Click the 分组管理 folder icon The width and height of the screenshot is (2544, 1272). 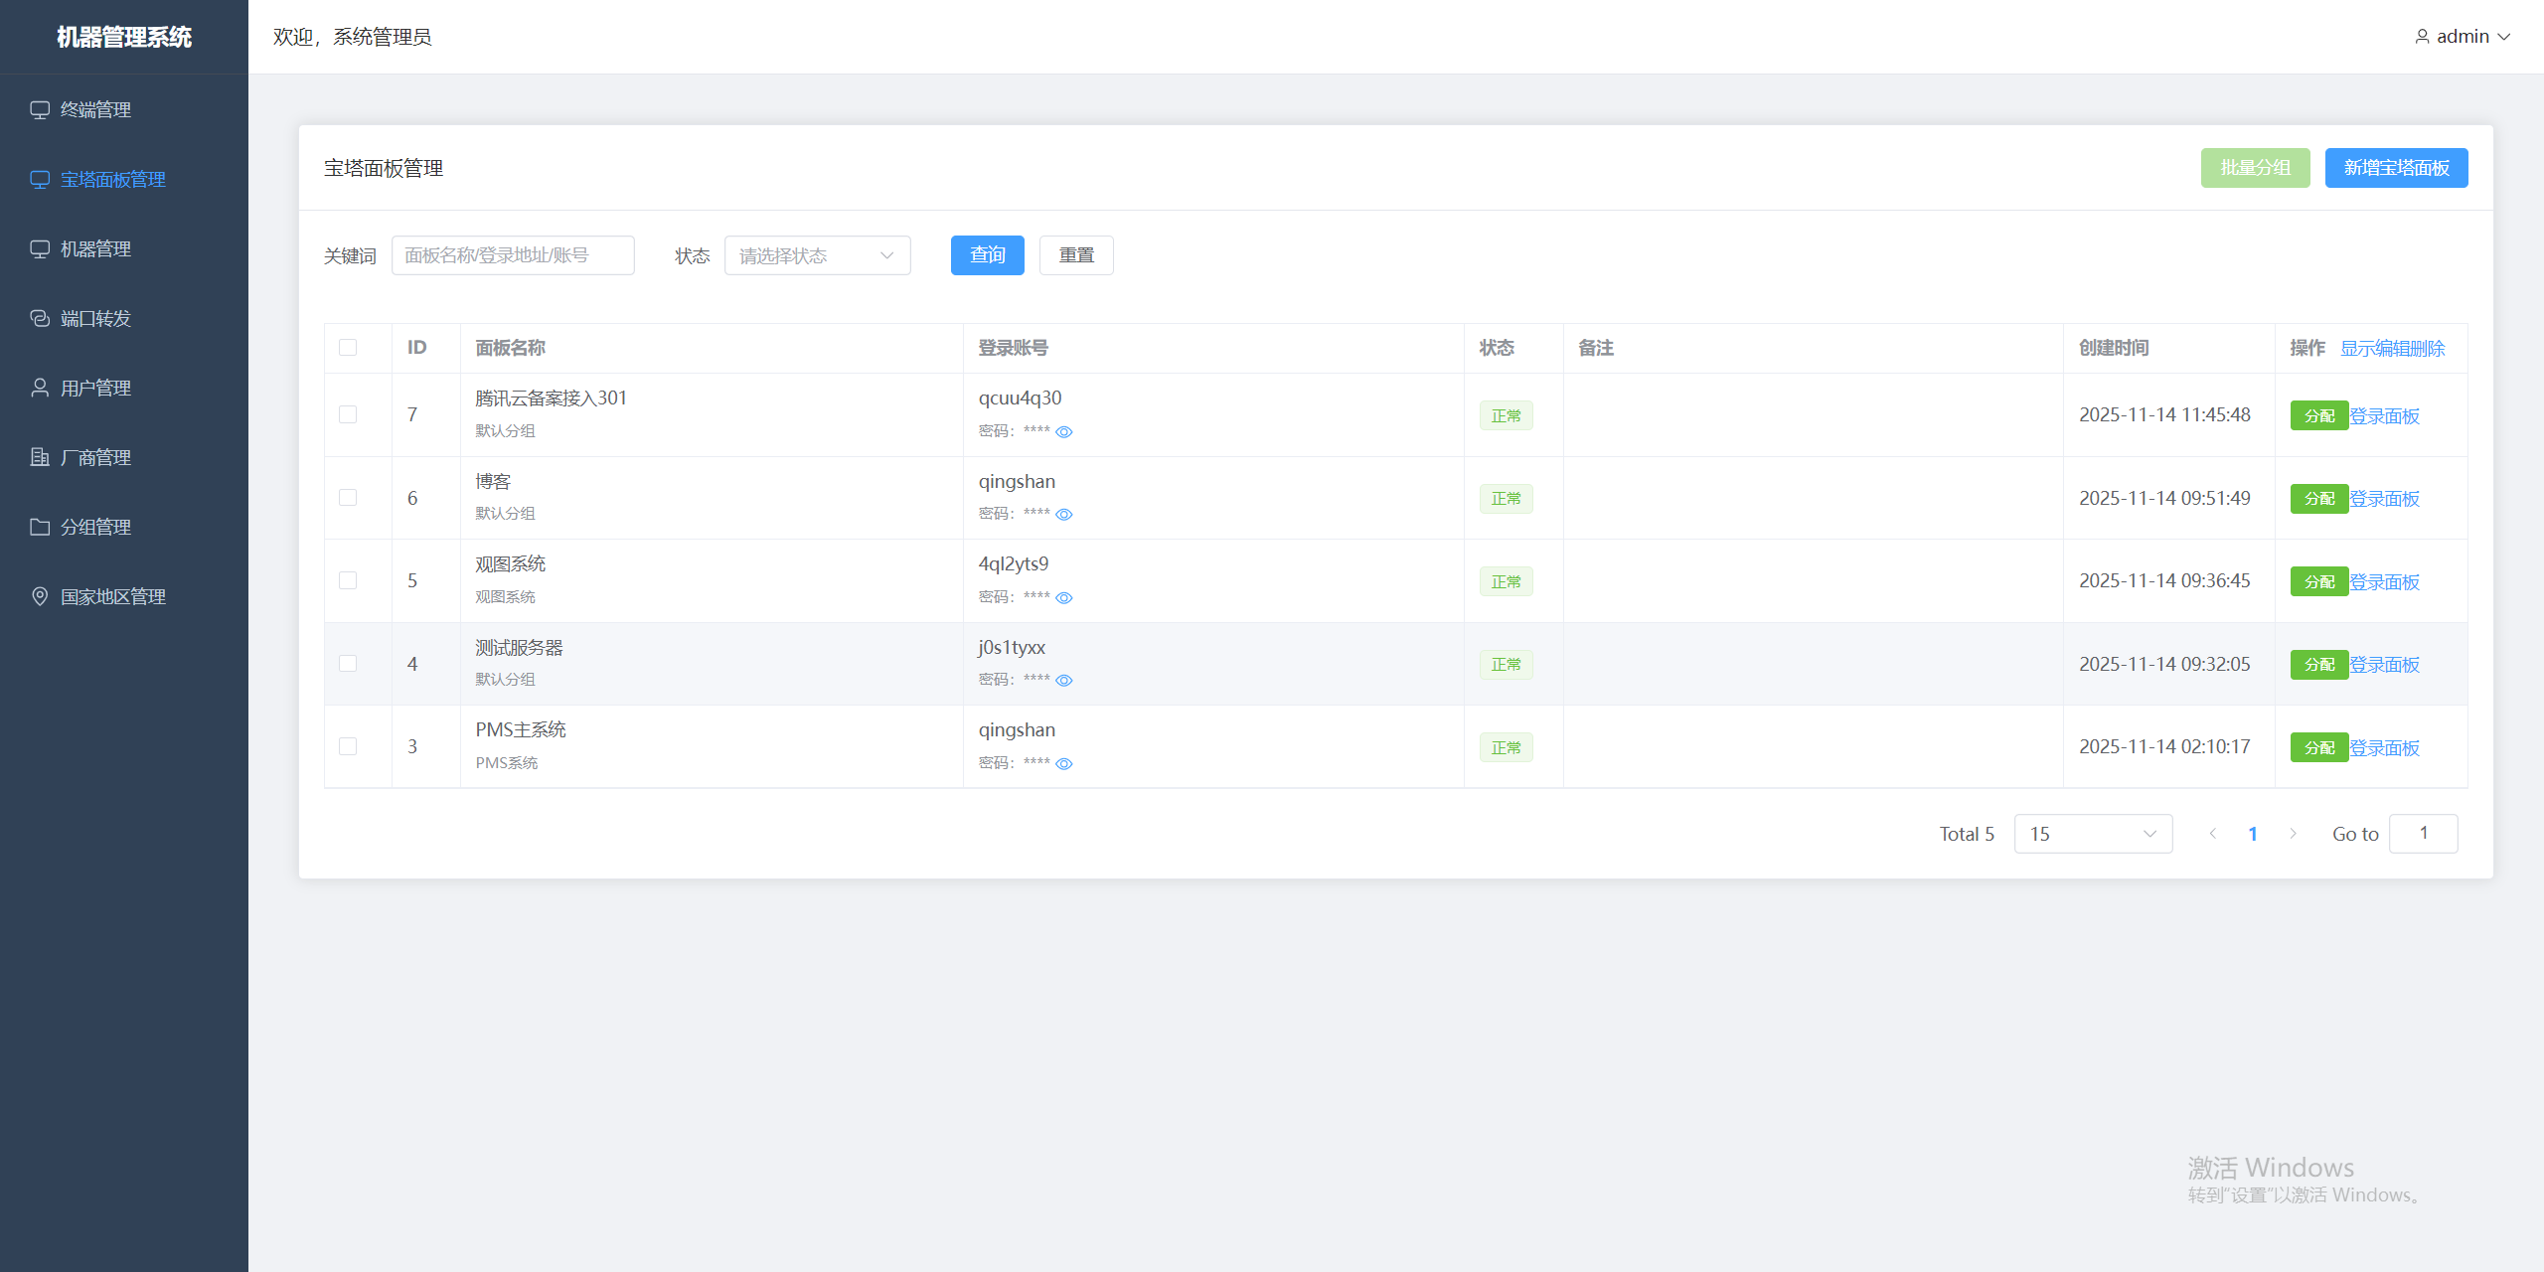pos(40,528)
